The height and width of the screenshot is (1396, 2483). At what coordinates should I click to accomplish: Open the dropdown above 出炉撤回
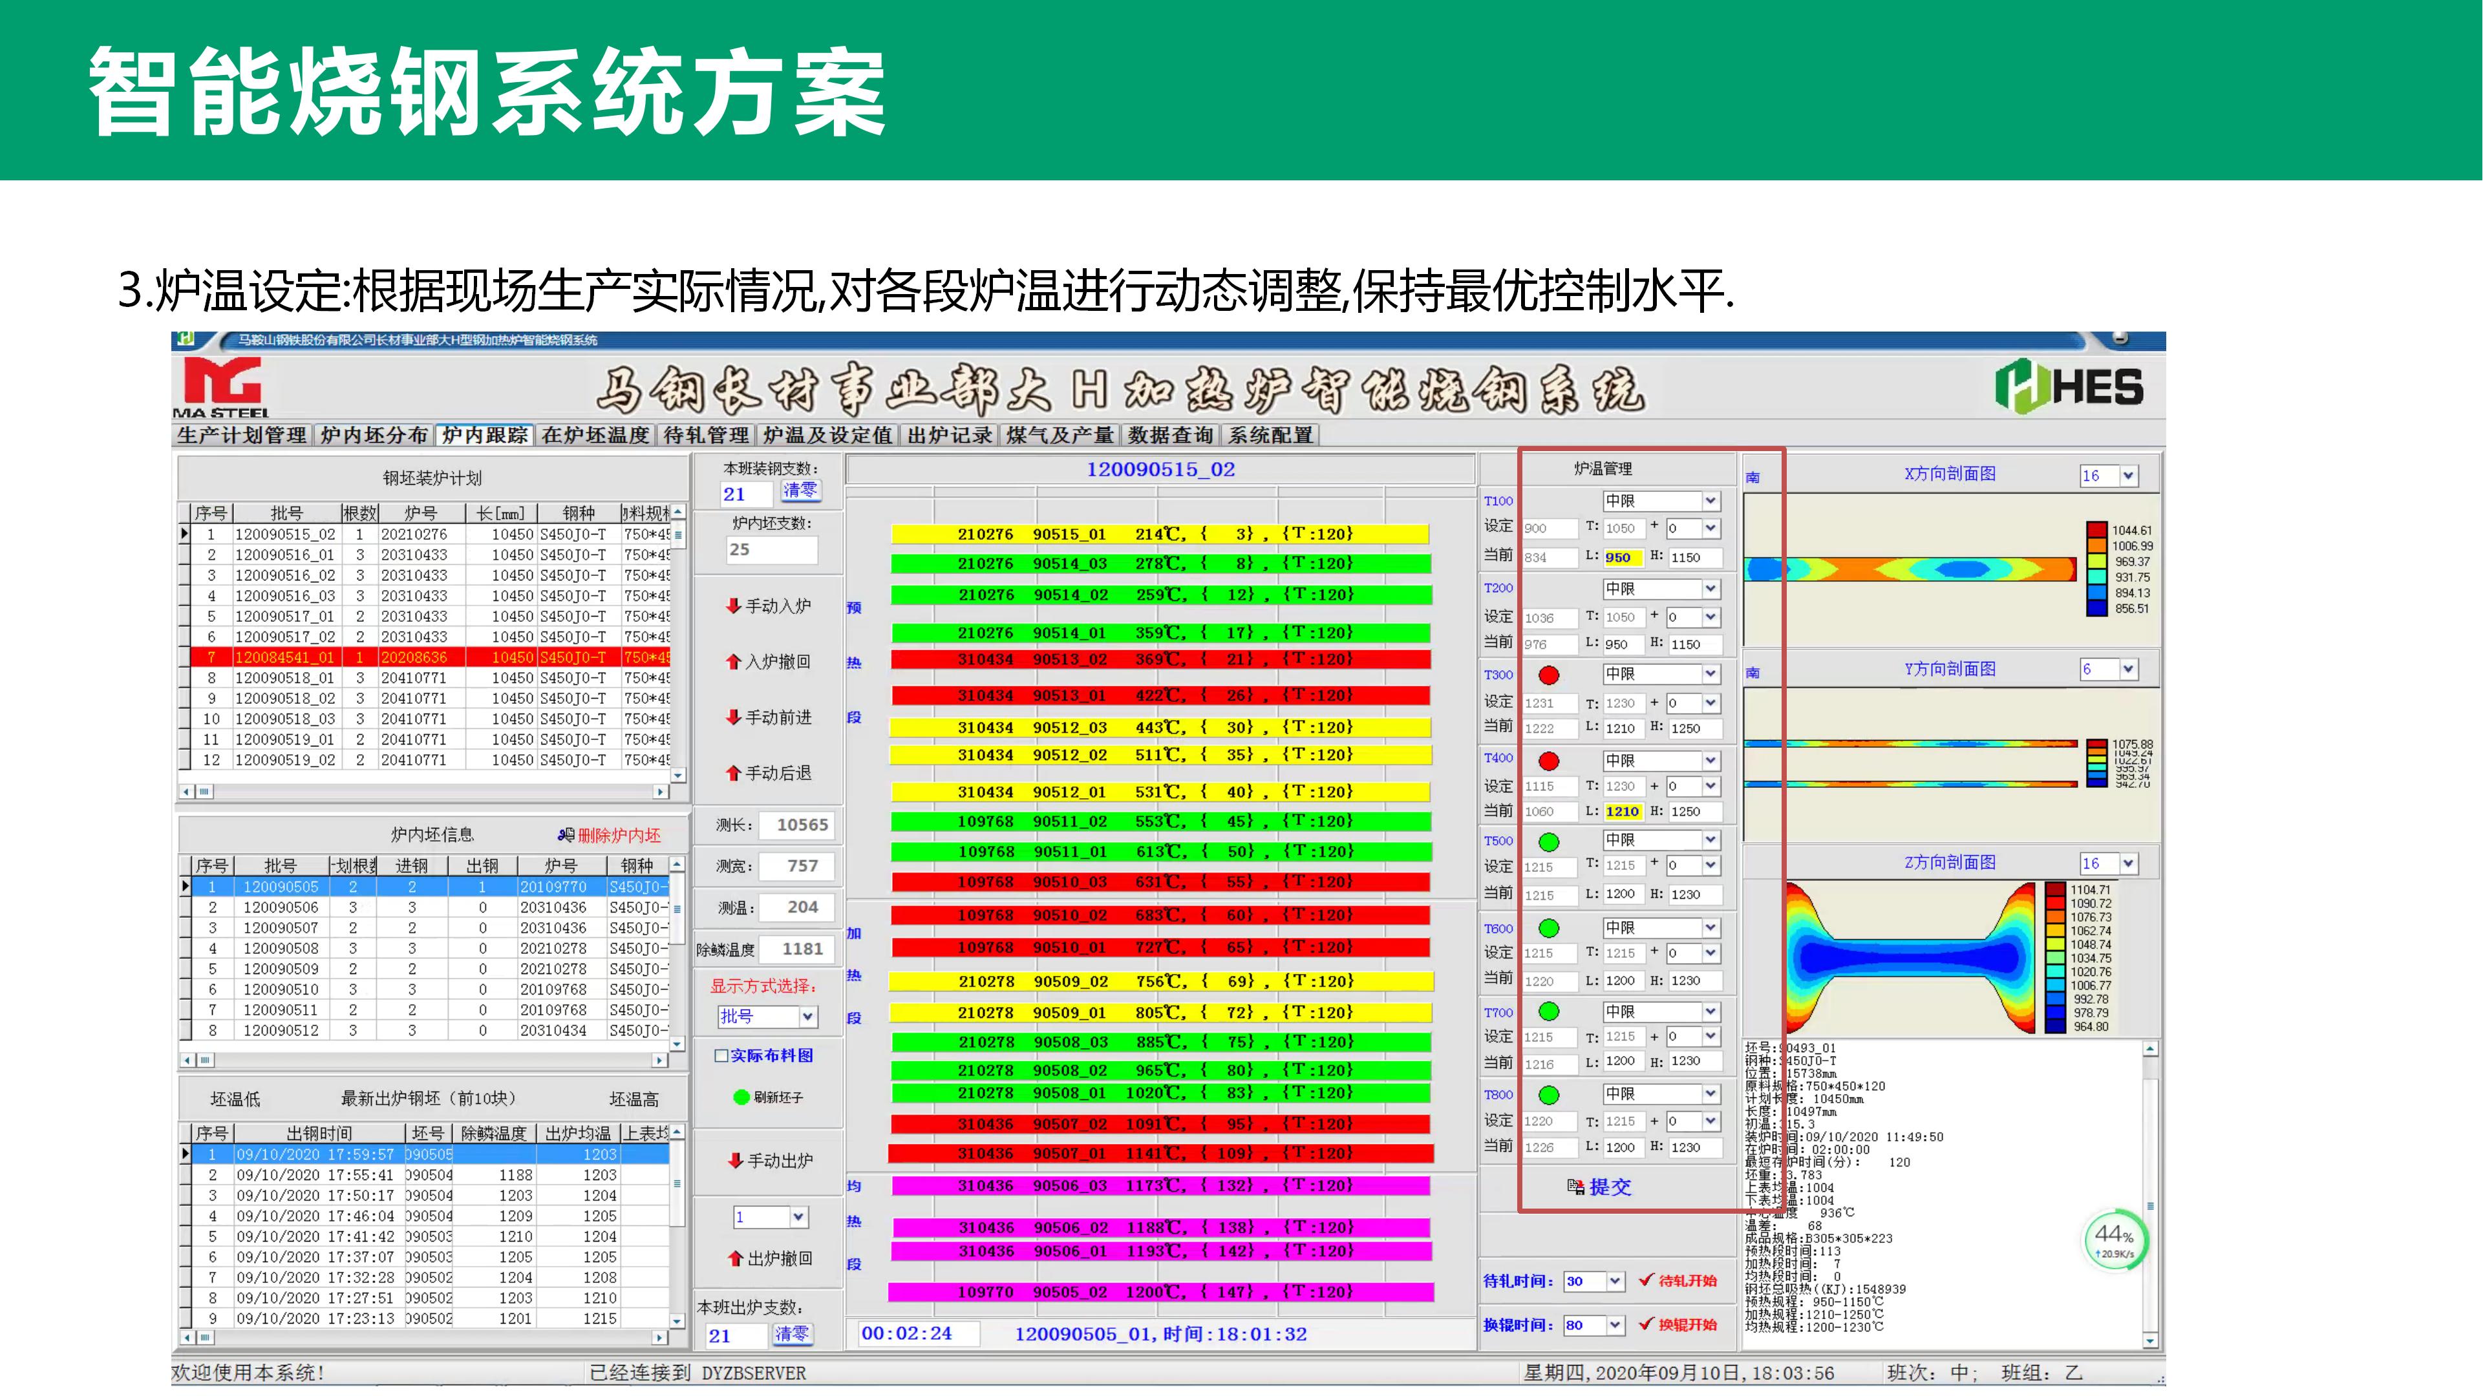click(x=798, y=1218)
